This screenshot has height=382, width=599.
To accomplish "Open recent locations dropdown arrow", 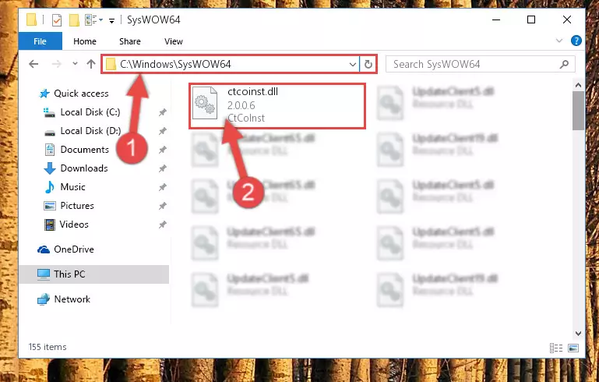I will (x=75, y=64).
